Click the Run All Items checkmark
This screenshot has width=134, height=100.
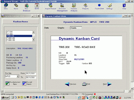24,83
